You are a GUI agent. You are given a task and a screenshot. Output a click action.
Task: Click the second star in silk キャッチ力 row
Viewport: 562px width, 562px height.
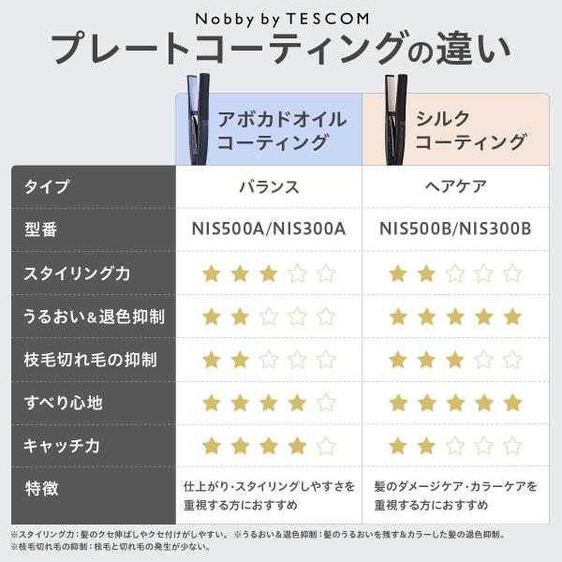coord(426,446)
